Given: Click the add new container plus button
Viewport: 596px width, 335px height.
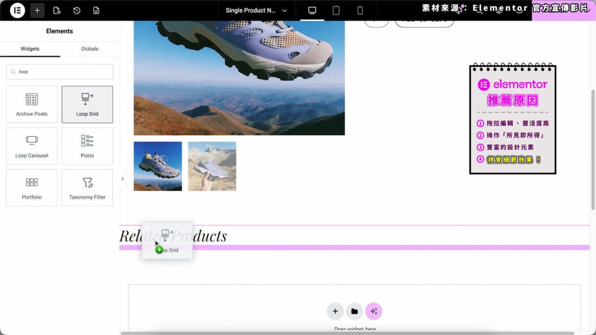Looking at the screenshot, I should pos(335,311).
